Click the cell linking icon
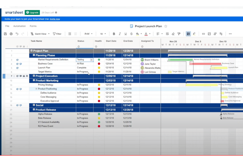 215,34
